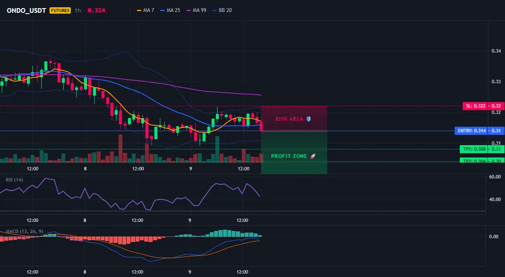Click the MACD (12, 26, 9) indicator label
Viewport: 505px width, 277px height.
point(24,231)
